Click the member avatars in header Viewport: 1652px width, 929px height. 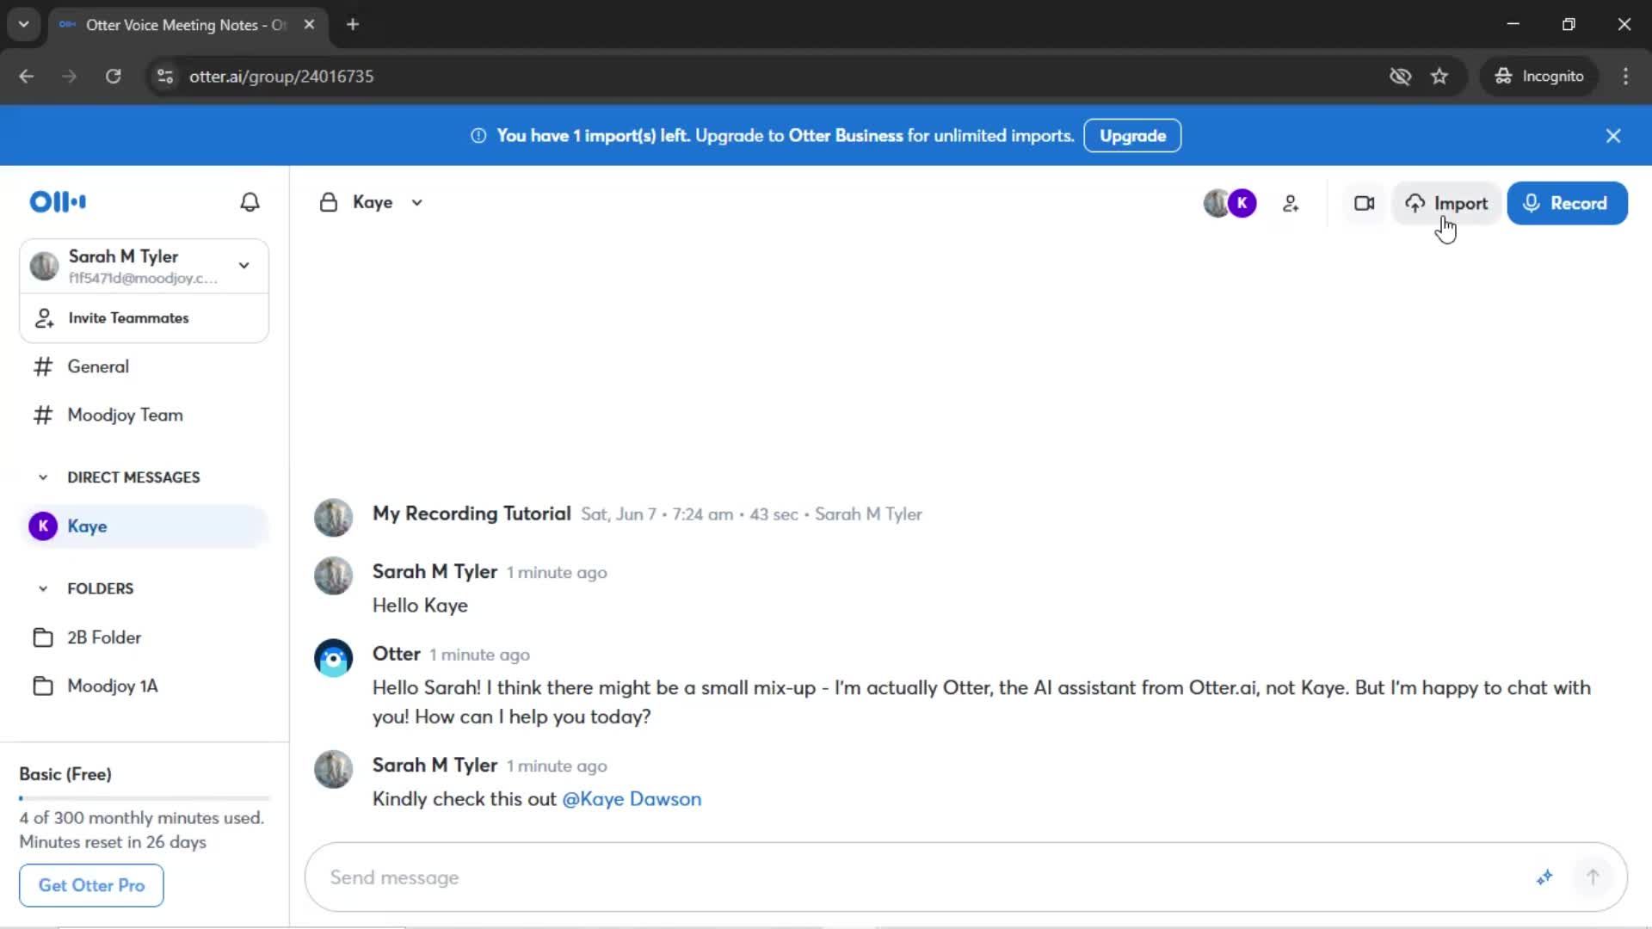pos(1230,204)
